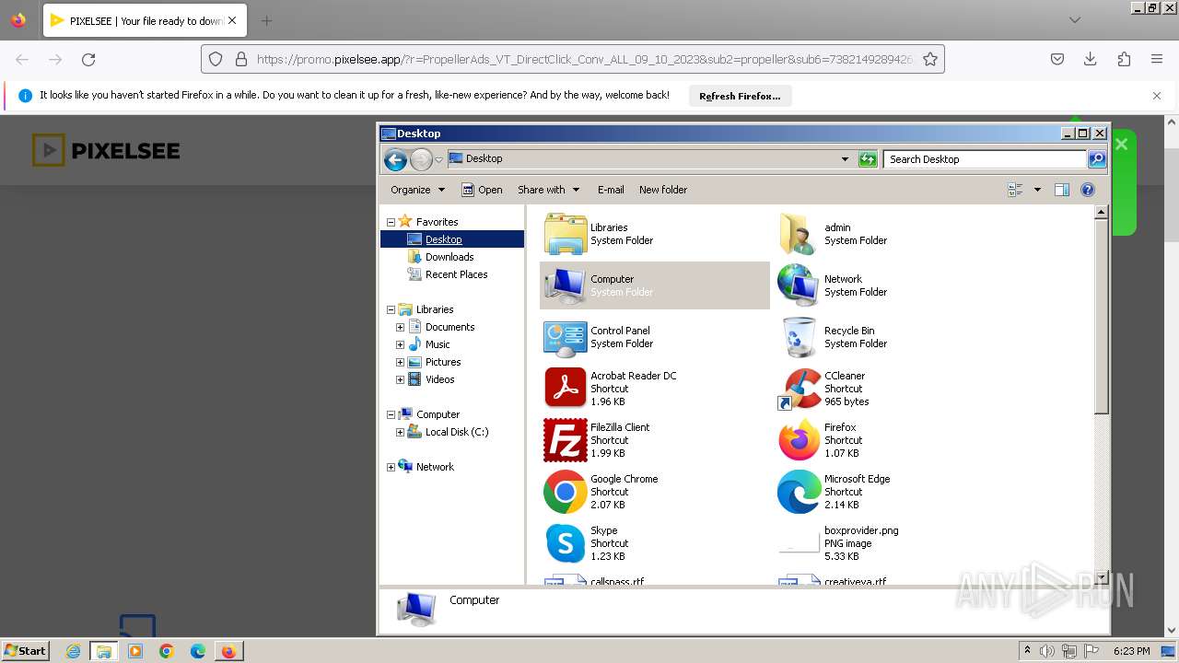Open Explorer help question mark icon

[x=1088, y=190]
